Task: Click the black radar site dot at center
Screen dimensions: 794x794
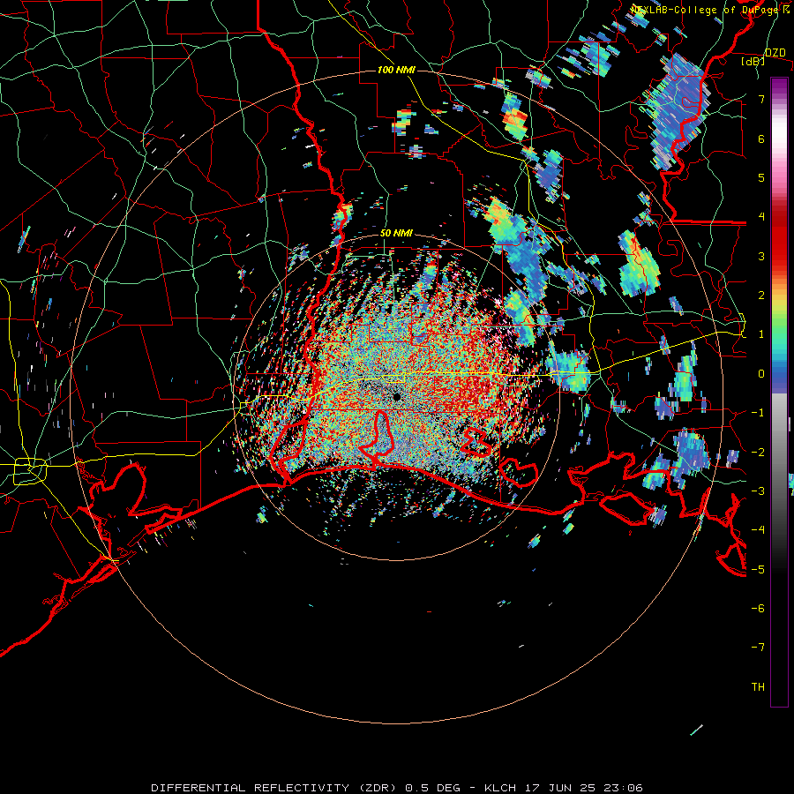Action: (397, 397)
